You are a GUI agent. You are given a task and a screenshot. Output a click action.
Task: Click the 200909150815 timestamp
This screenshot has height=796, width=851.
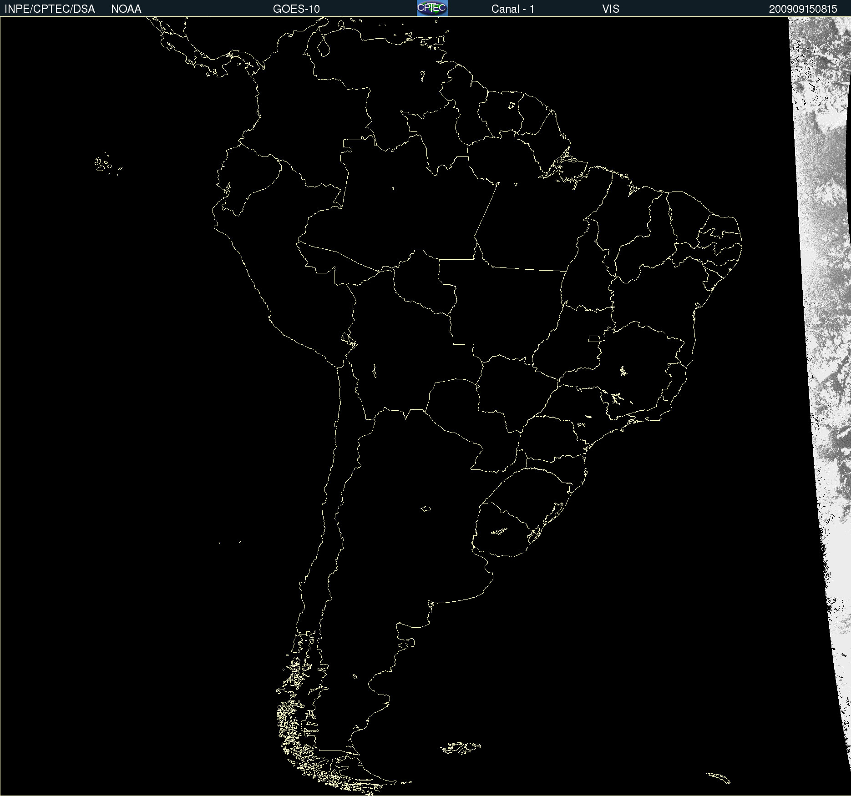(x=803, y=9)
